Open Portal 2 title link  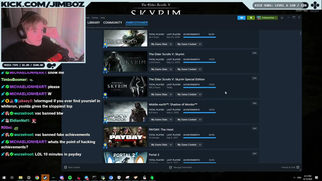click(154, 155)
